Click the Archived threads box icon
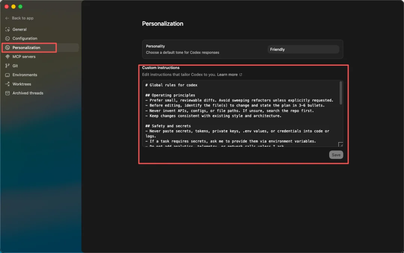 click(7, 93)
